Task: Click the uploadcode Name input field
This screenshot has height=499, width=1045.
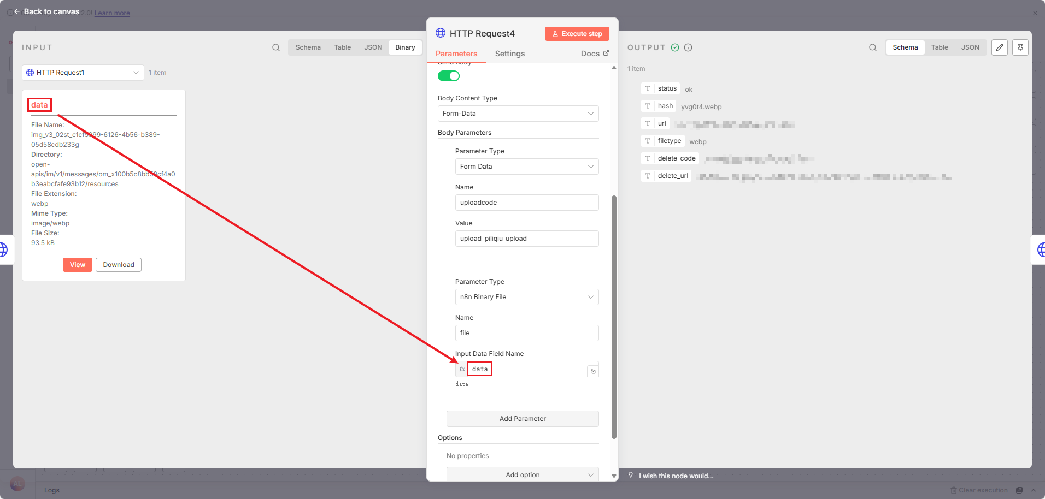Action: (526, 203)
